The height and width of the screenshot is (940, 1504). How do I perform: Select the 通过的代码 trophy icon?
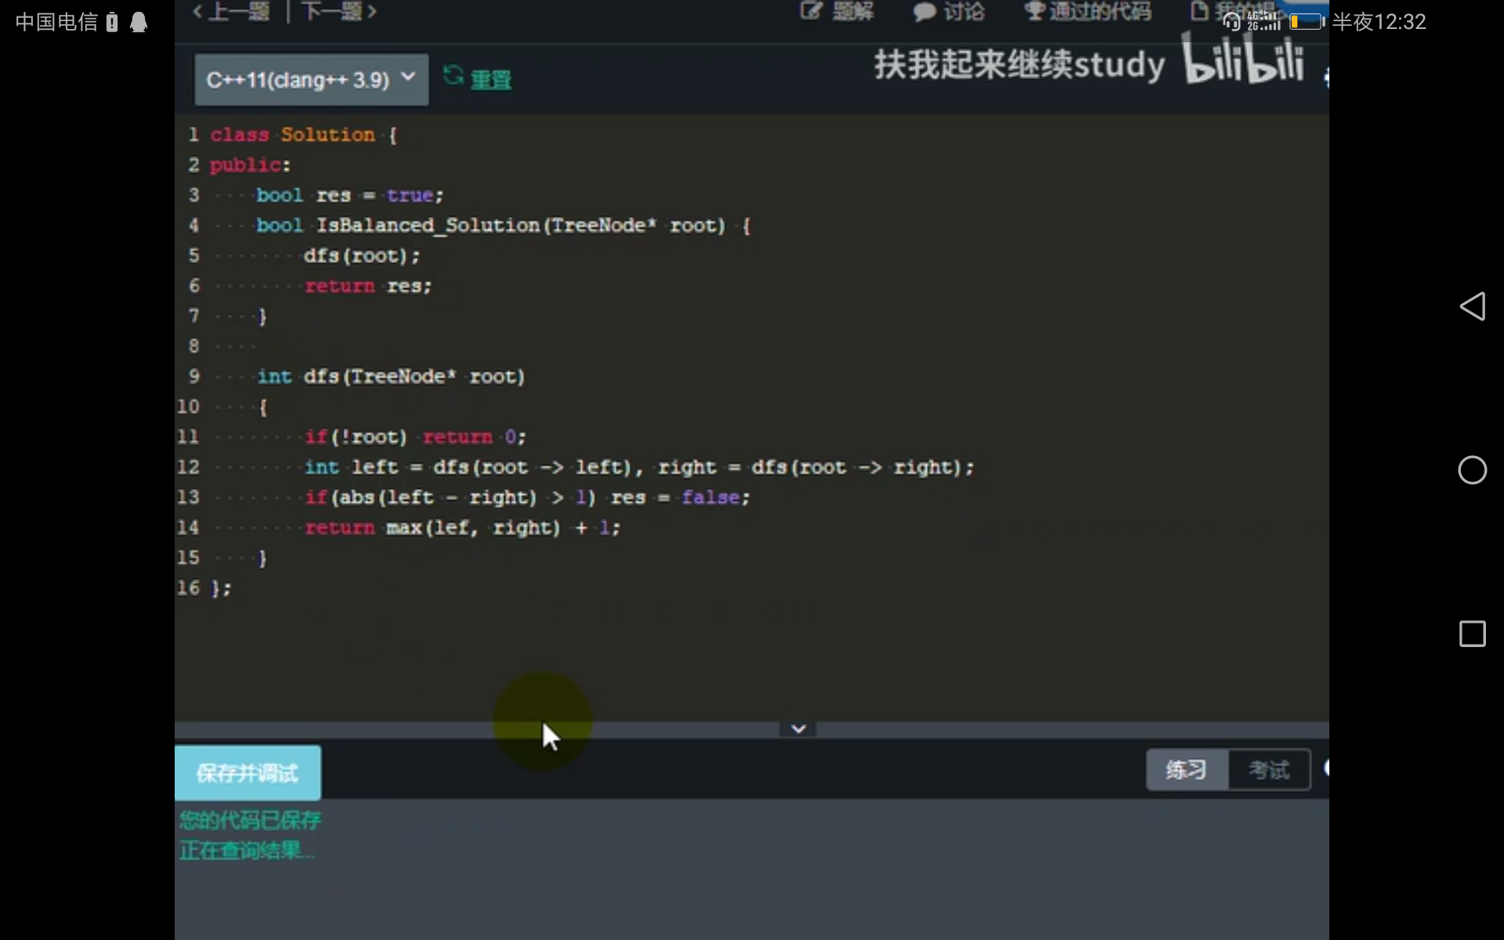pos(1032,11)
